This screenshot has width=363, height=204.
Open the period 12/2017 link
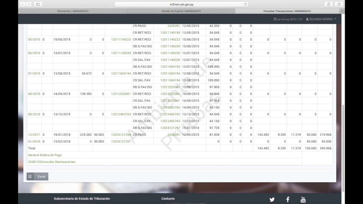[x=34, y=135]
